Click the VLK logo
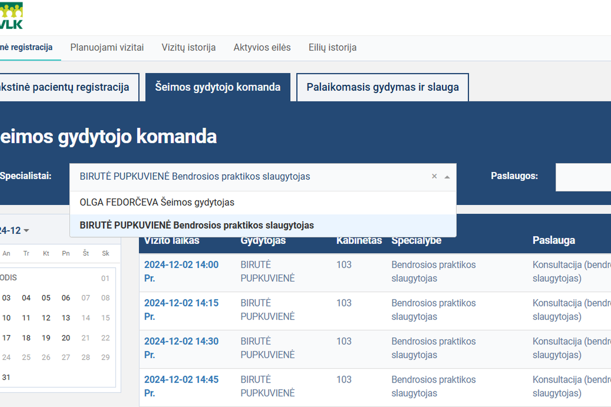 point(11,16)
